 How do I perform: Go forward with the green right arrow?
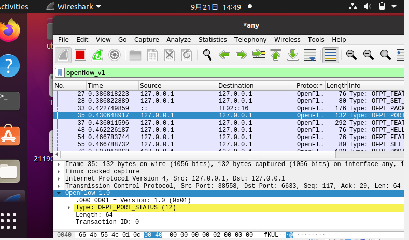[x=241, y=55]
